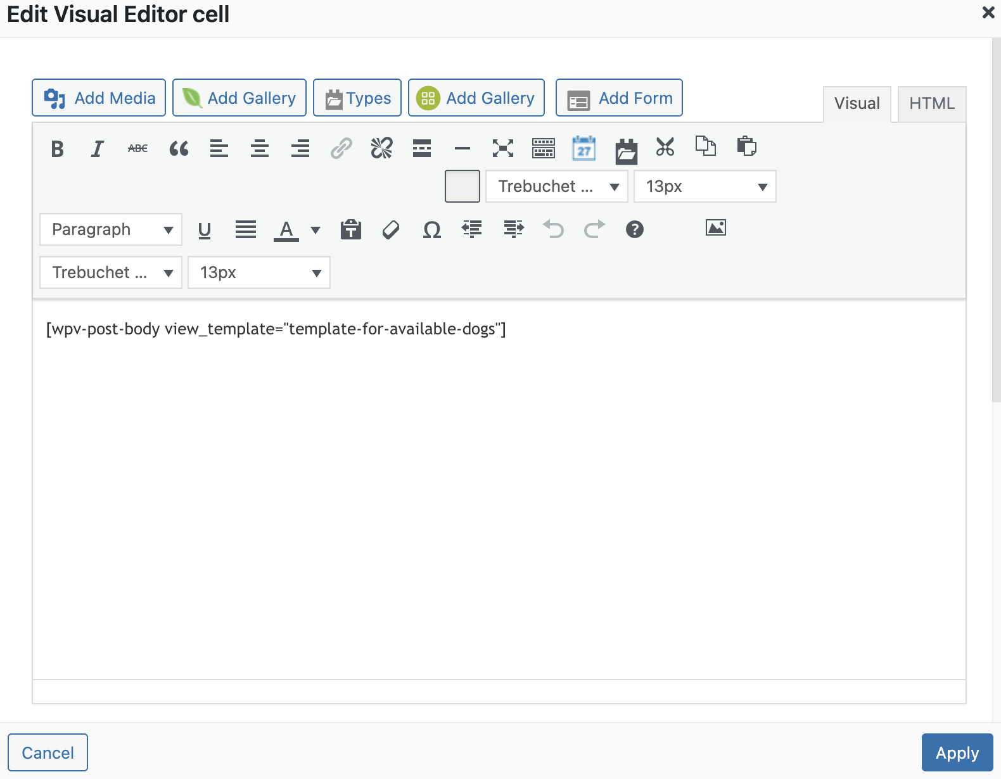
Task: Click the remove link icon
Action: 381,149
